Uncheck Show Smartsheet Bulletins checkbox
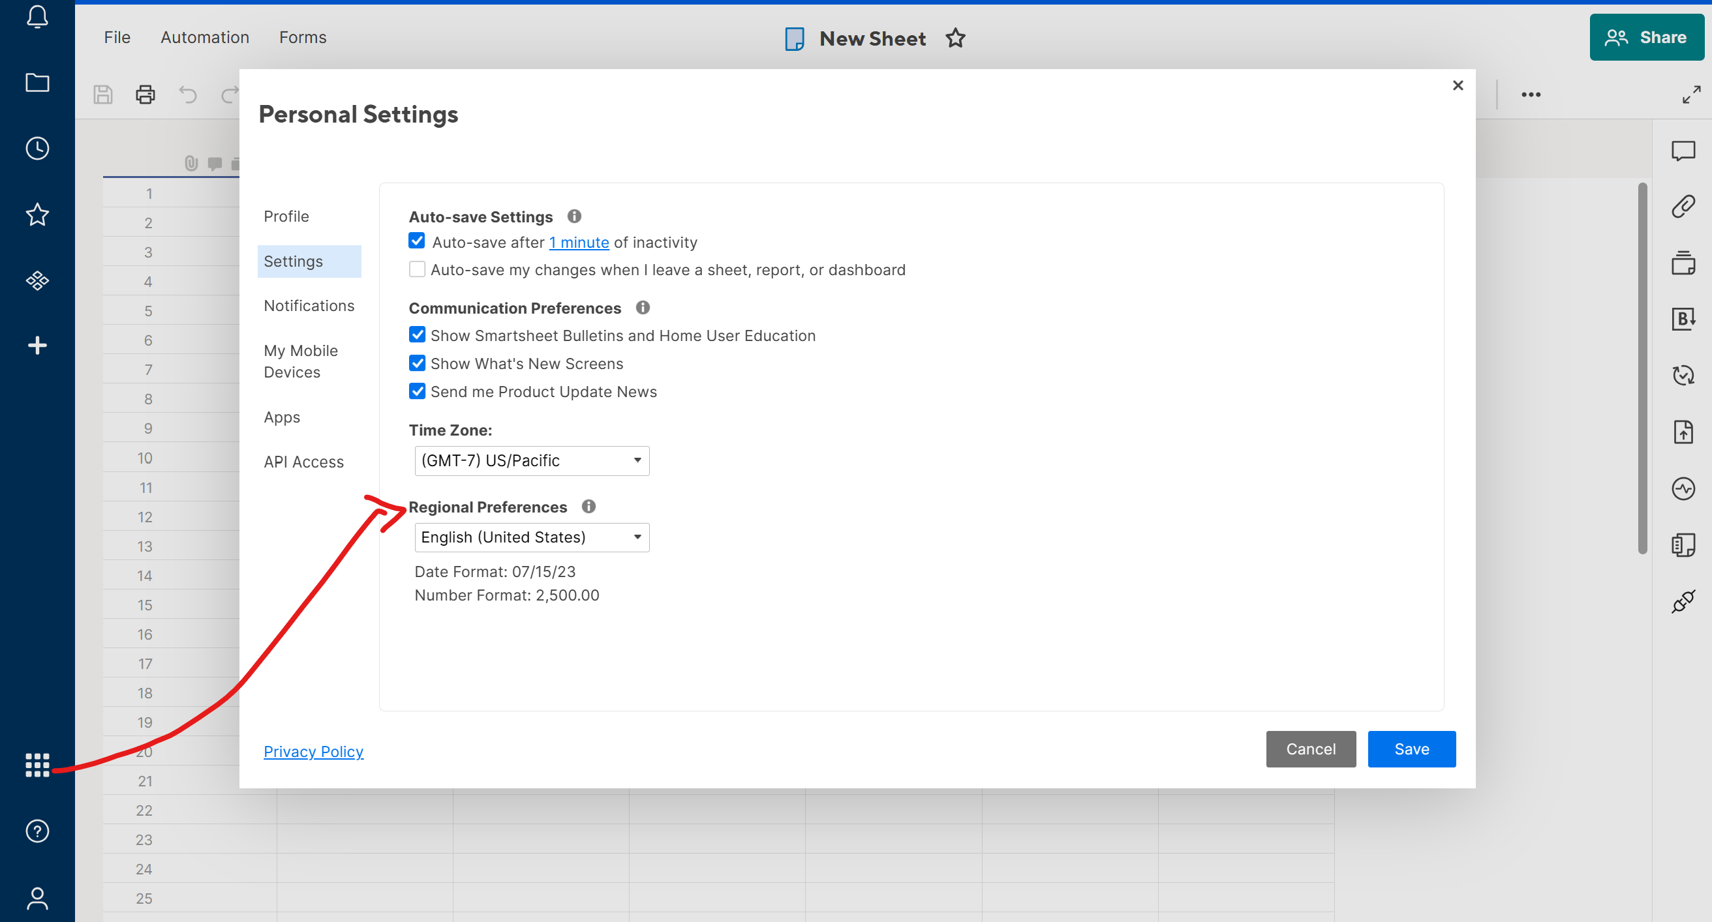 coord(417,334)
